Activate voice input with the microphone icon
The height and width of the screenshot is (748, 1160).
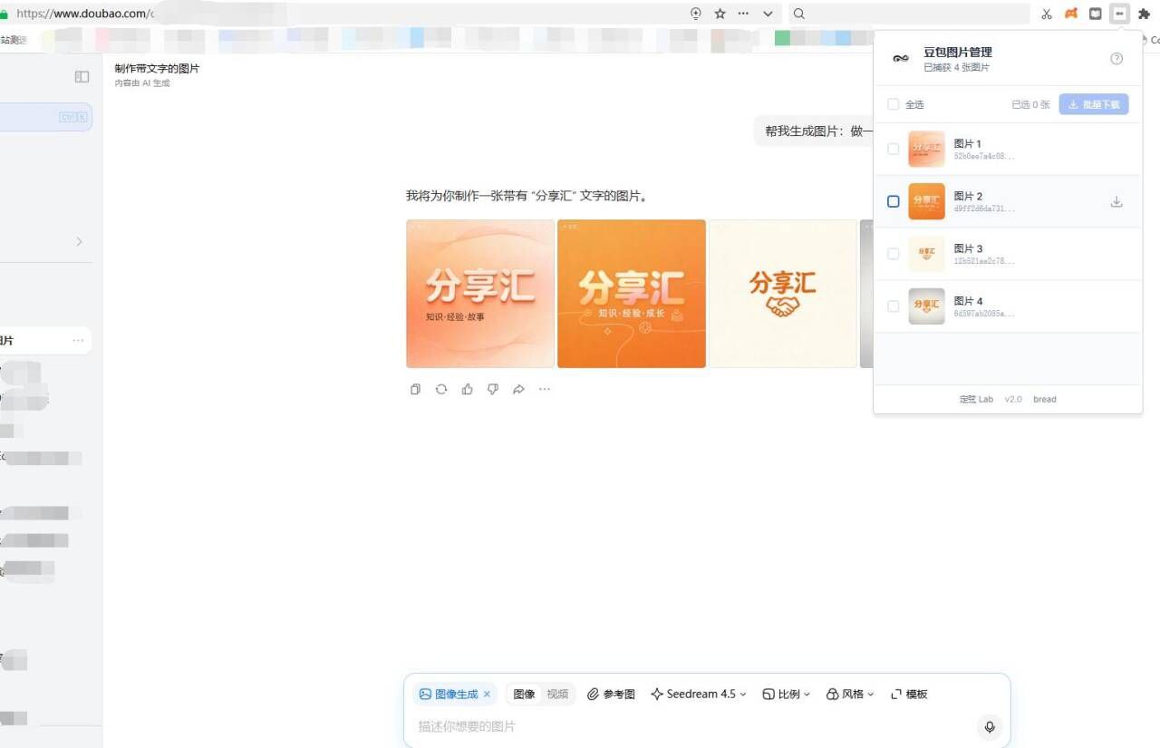[990, 726]
